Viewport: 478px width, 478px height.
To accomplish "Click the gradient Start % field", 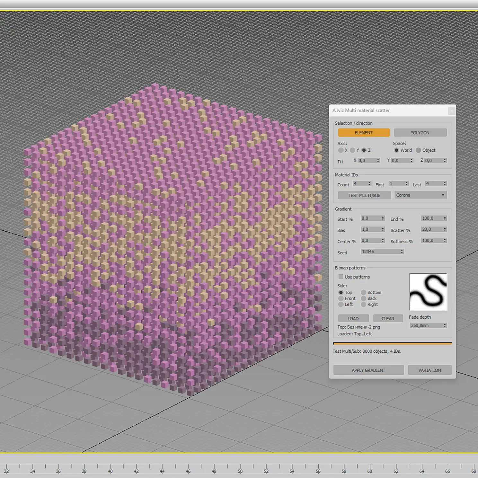I will [371, 218].
